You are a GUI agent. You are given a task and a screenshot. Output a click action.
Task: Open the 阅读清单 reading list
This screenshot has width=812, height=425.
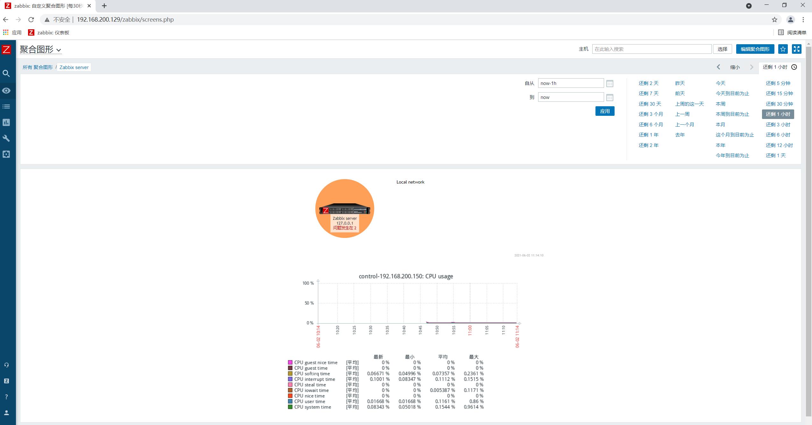tap(792, 32)
